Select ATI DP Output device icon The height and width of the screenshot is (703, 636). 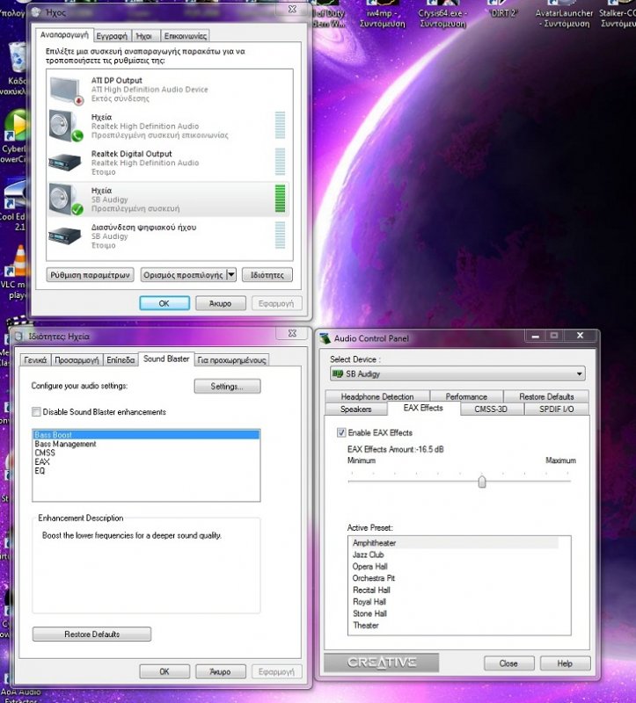point(67,91)
